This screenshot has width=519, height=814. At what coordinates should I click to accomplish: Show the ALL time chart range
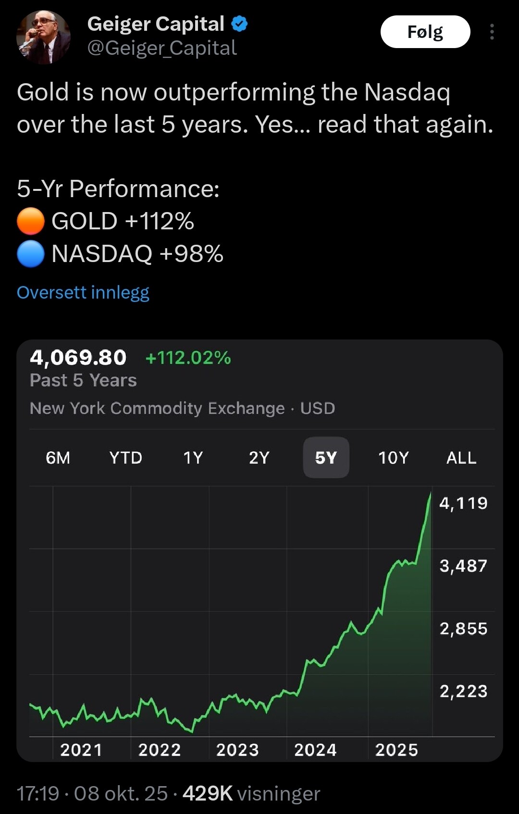[461, 458]
